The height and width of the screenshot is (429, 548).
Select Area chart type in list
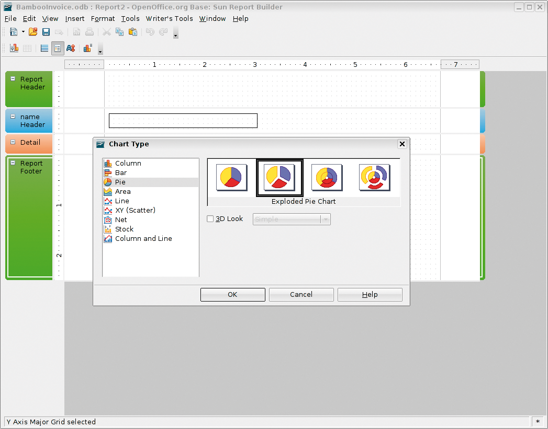pyautogui.click(x=151, y=191)
